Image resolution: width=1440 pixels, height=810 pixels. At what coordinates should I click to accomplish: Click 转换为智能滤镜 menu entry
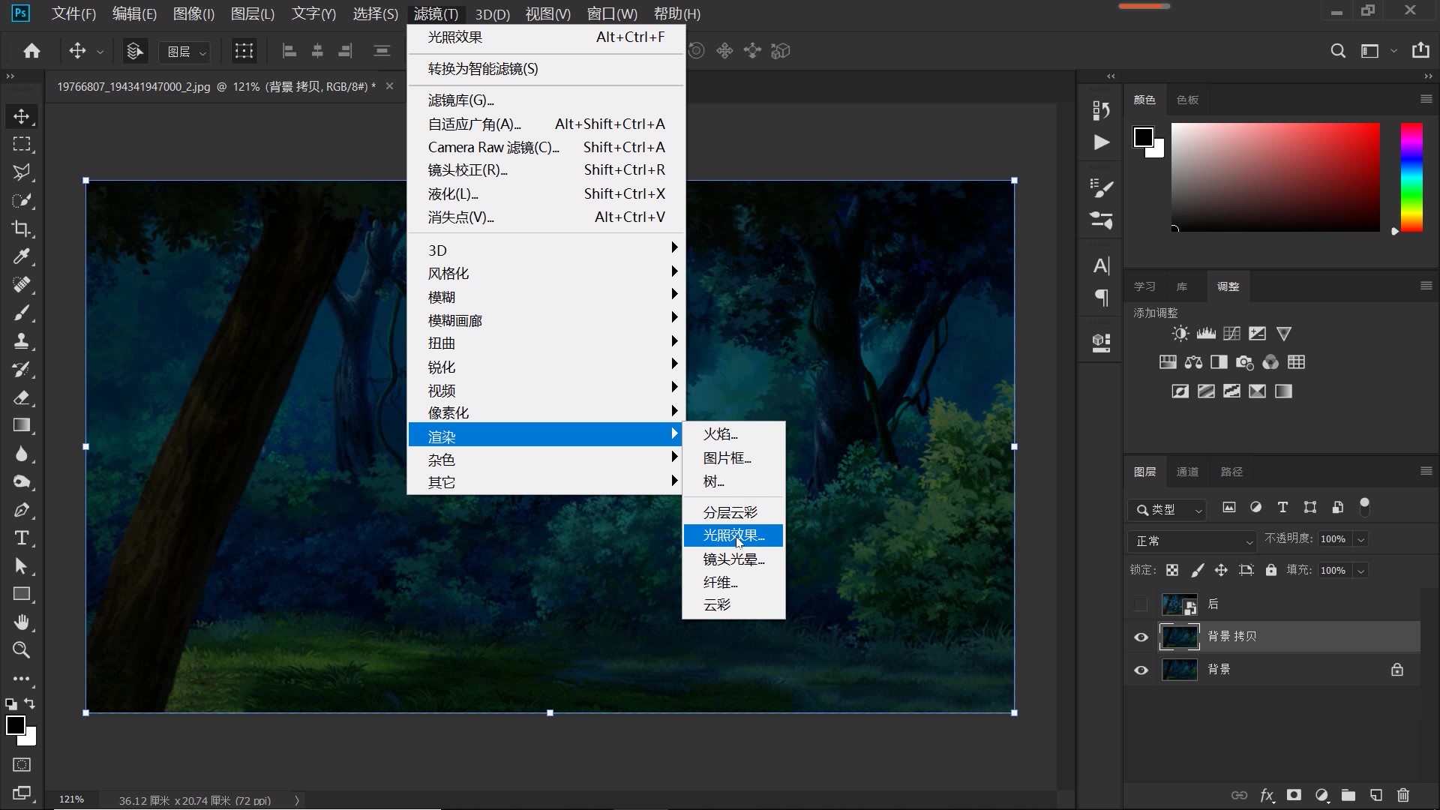click(483, 69)
